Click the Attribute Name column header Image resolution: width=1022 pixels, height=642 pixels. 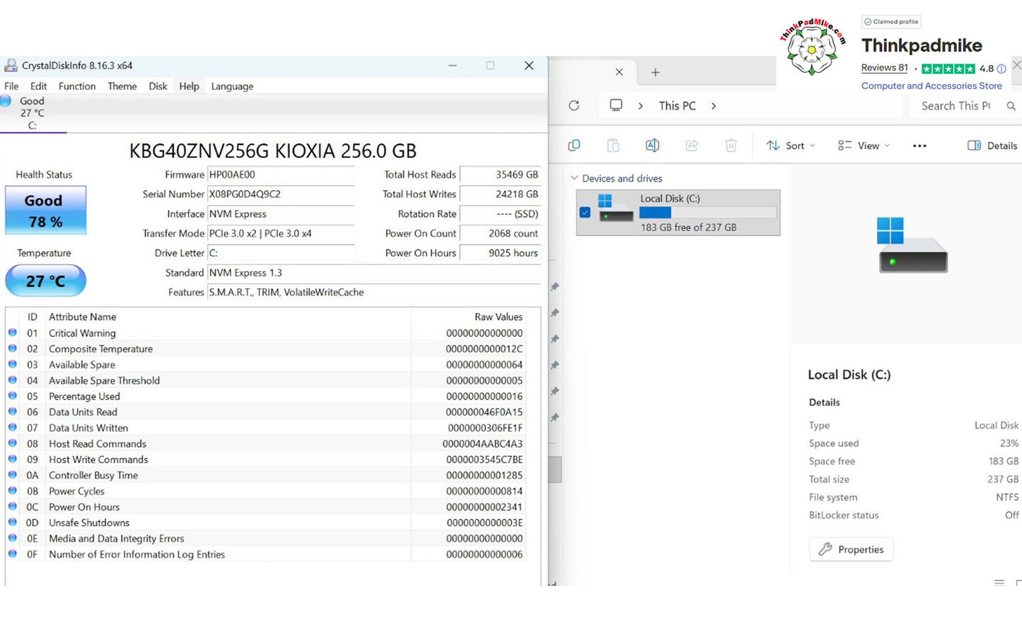tap(83, 317)
